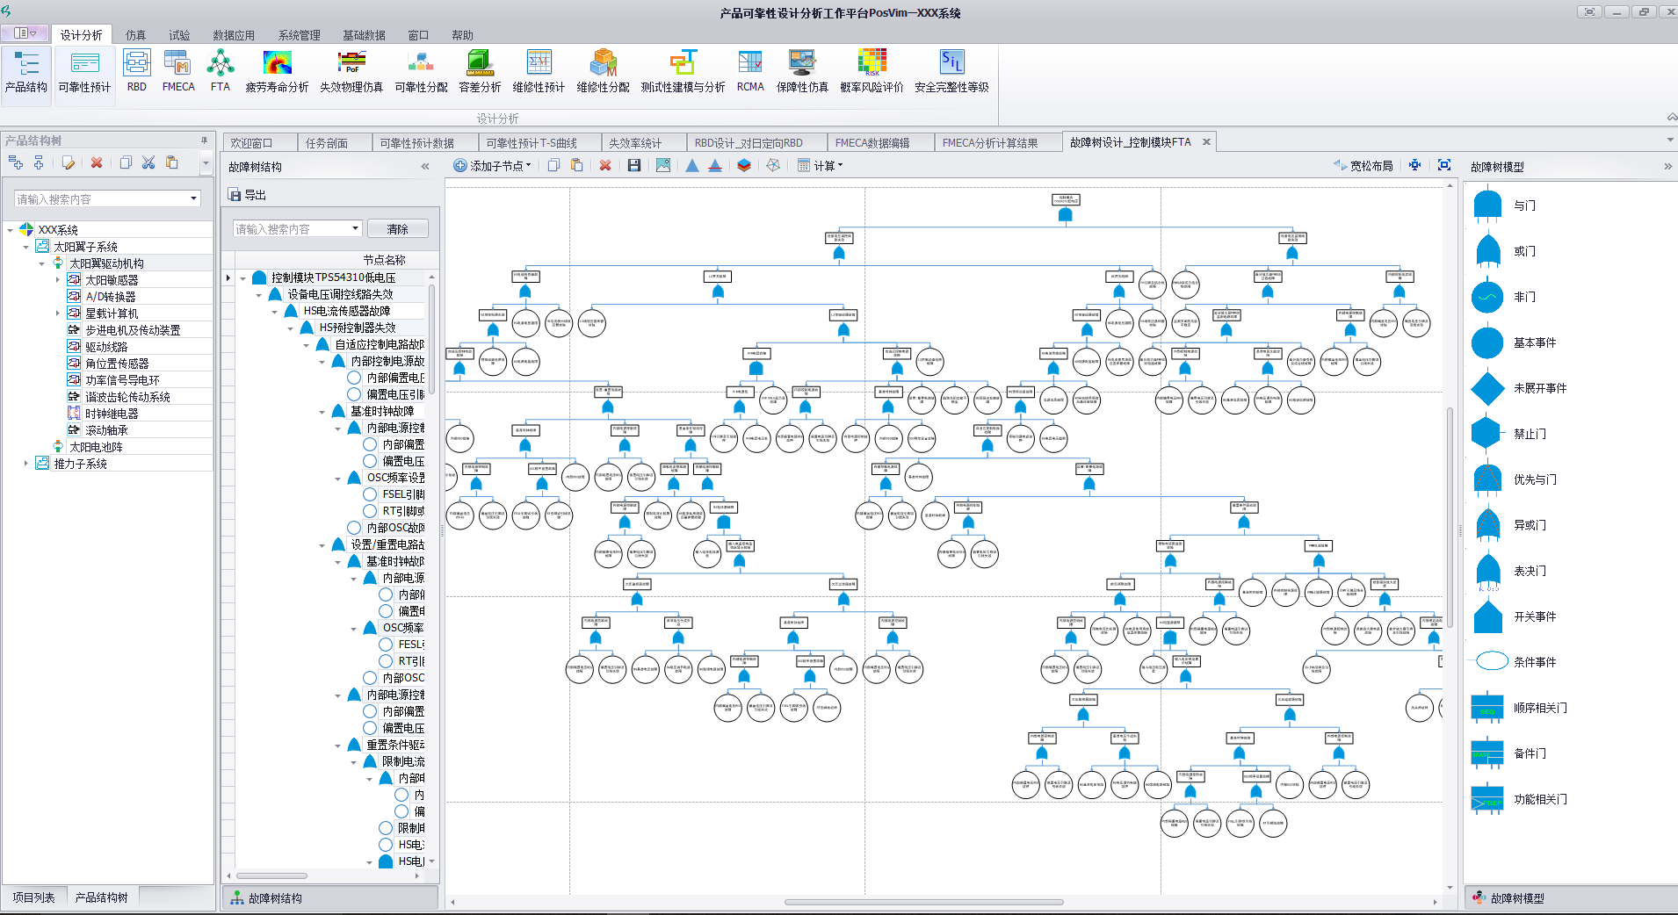Open 安全完整性等级 SIL tool
This screenshot has height=915, width=1678.
[951, 72]
